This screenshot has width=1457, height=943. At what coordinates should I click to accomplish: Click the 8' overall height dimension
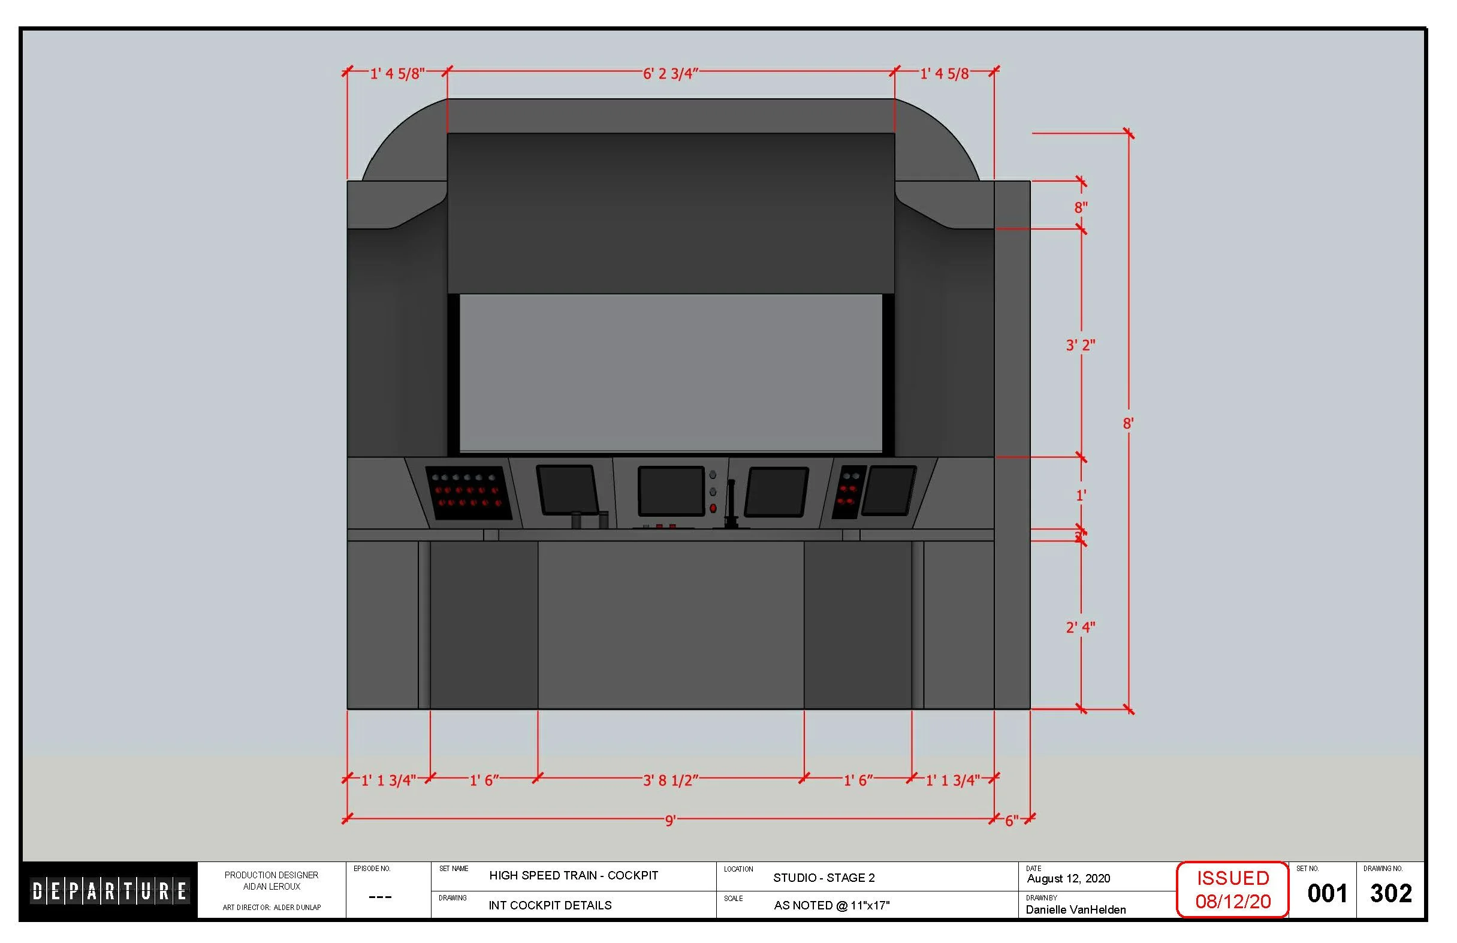[1127, 423]
